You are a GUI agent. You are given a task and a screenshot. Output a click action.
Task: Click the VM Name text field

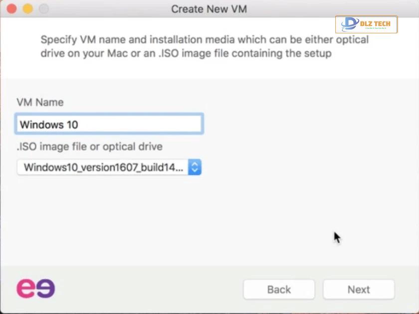109,124
